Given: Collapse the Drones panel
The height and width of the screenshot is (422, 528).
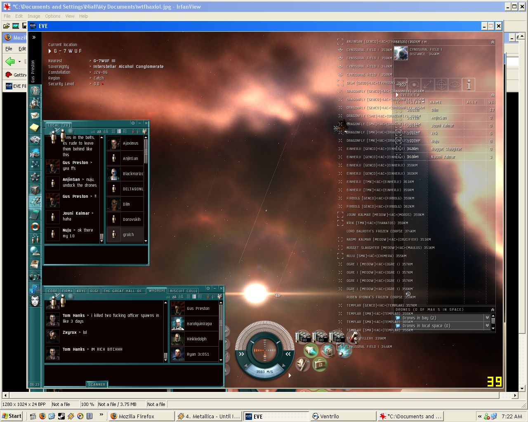Looking at the screenshot, I should coord(493,309).
